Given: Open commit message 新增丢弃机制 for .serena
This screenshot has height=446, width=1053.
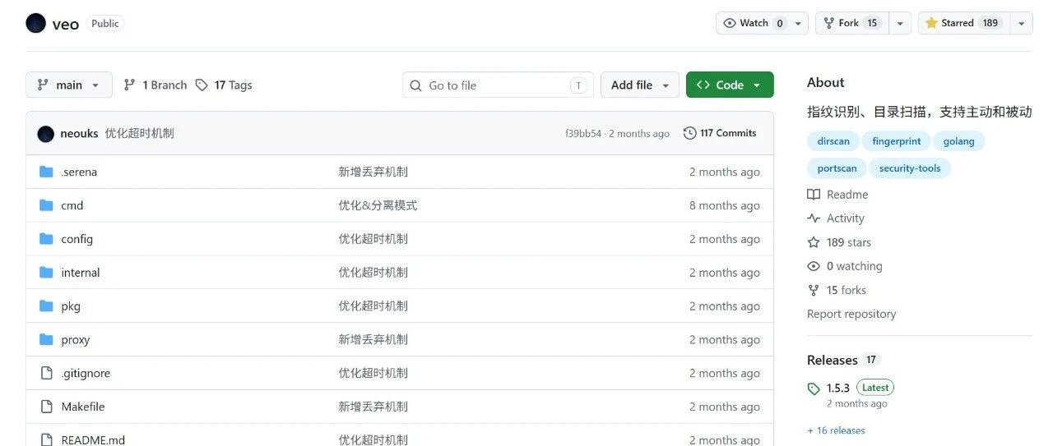Looking at the screenshot, I should pos(373,172).
